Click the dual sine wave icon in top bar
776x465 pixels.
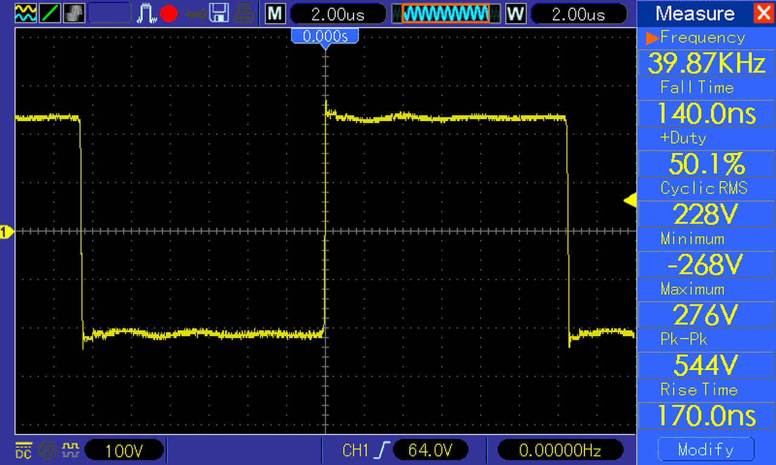coord(25,13)
